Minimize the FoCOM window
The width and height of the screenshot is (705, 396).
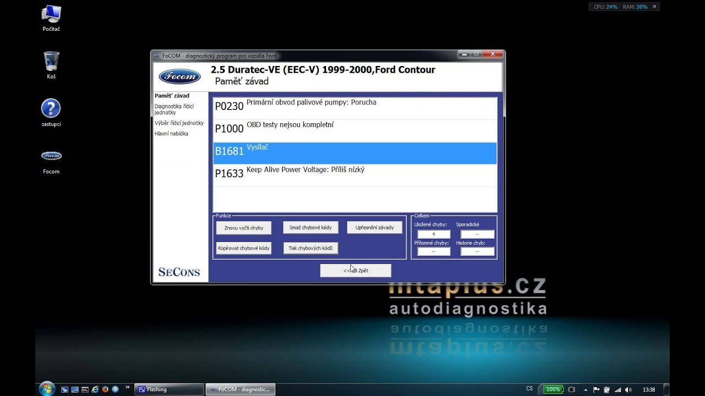pyautogui.click(x=465, y=54)
